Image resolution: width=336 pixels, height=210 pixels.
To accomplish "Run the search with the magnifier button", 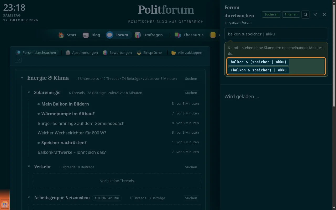I will pos(306,14).
